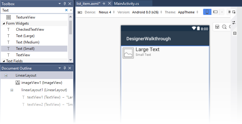The image size is (242, 124).
Task: Auto-hide the Toolbox panel with pin
Action: click(x=65, y=4)
